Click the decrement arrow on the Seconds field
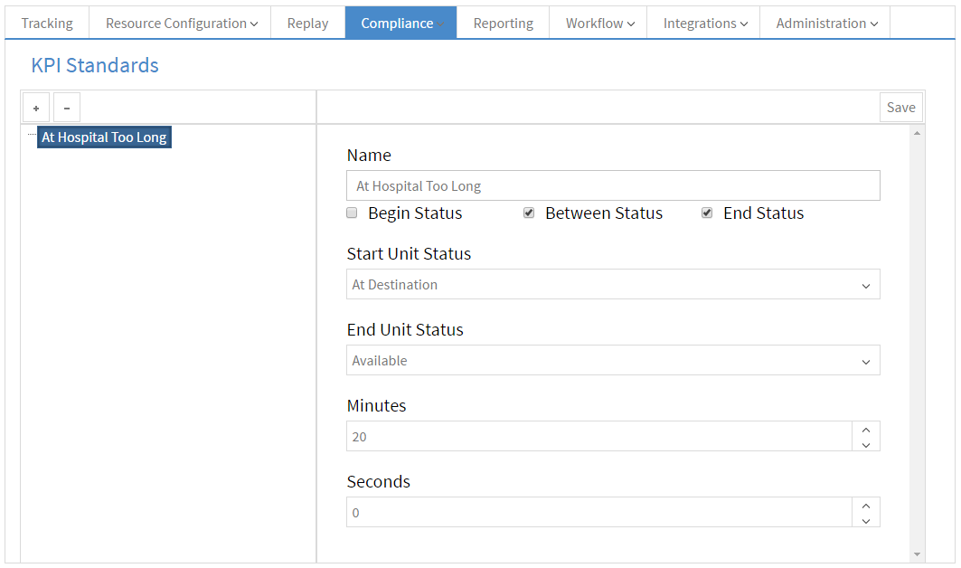Image resolution: width=961 pixels, height=568 pixels. point(865,518)
